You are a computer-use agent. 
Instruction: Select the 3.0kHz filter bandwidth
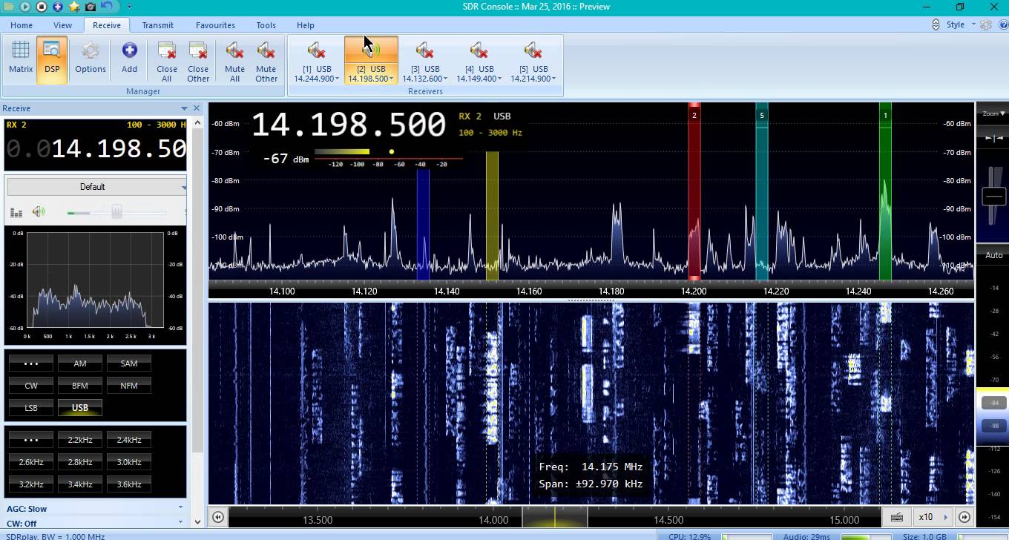point(128,461)
